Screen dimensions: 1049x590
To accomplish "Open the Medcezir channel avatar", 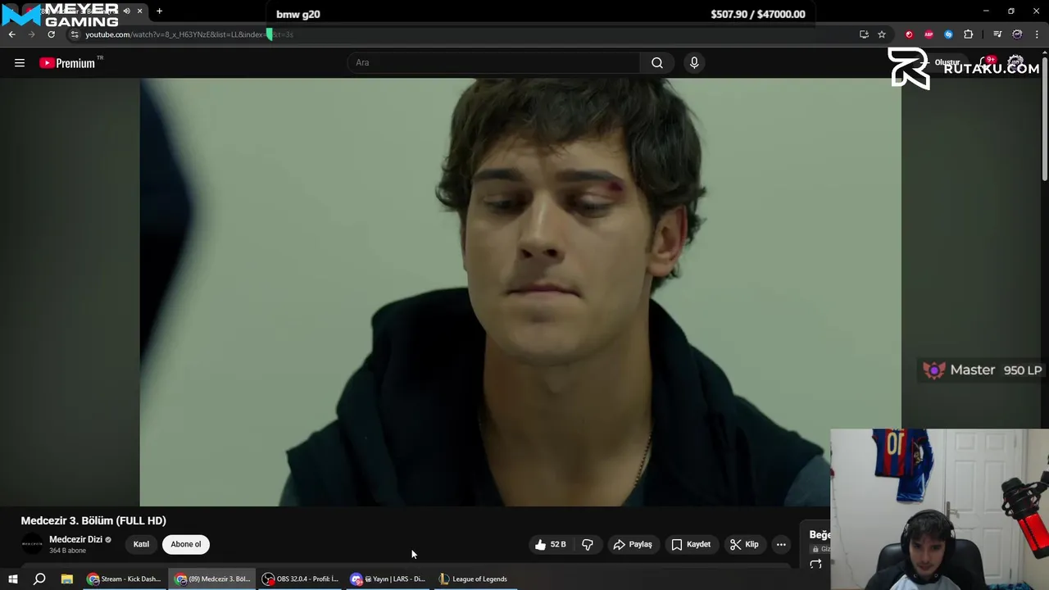I will pyautogui.click(x=32, y=544).
